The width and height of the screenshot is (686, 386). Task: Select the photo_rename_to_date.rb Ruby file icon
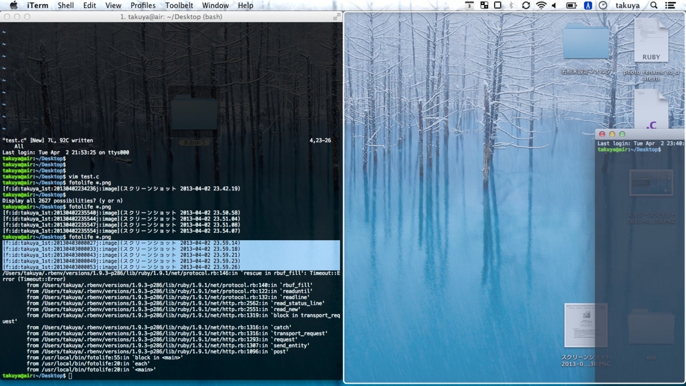(x=651, y=40)
